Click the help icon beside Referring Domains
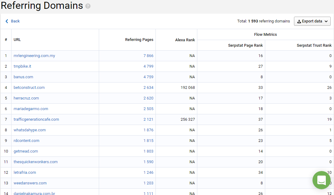Viewport: 334px width, 195px height. point(88,6)
